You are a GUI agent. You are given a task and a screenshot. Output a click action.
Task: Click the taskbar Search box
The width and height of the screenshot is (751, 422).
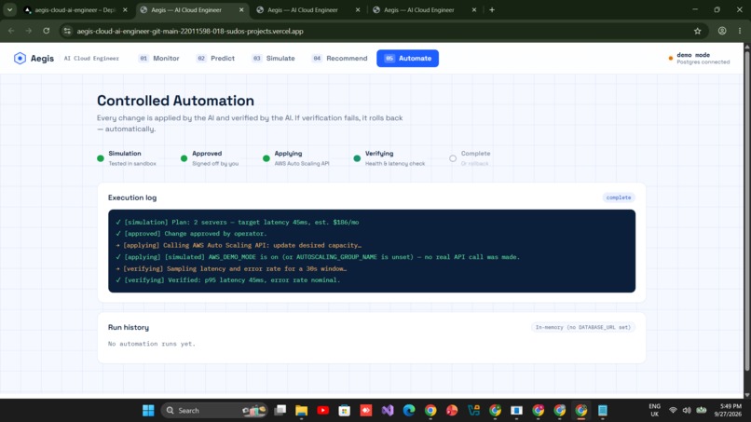tap(214, 411)
